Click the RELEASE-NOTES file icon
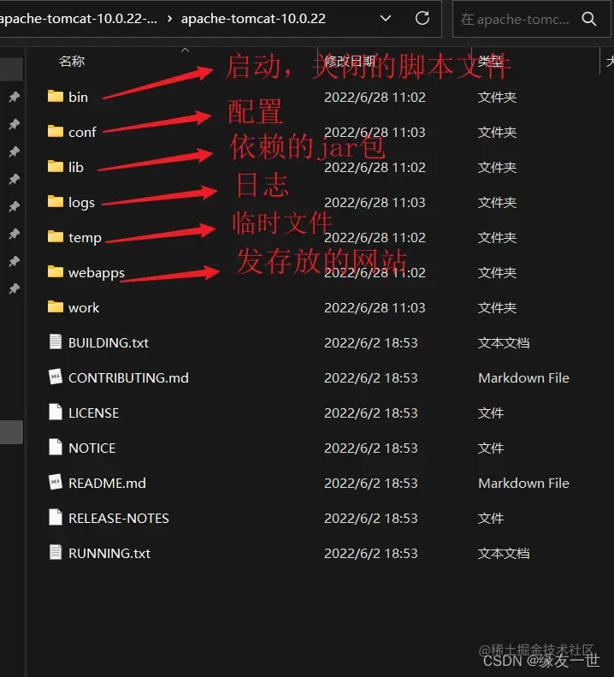The image size is (614, 677). pyautogui.click(x=56, y=517)
